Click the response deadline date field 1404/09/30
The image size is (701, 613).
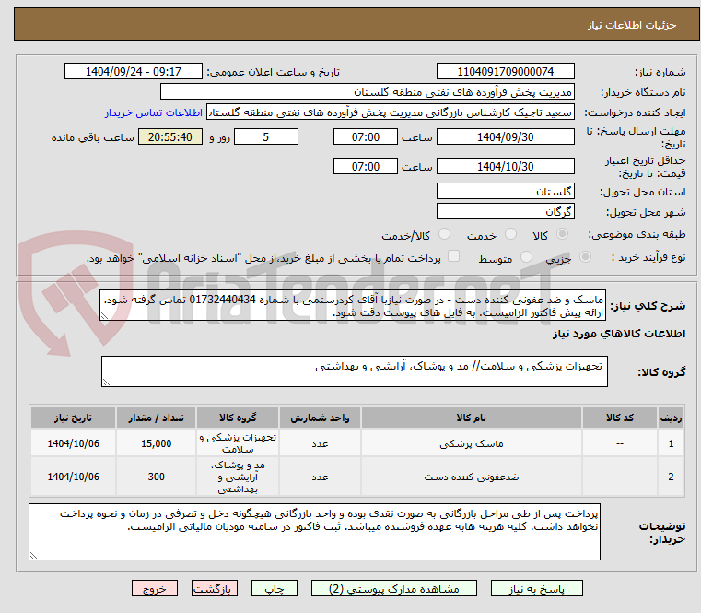point(505,136)
